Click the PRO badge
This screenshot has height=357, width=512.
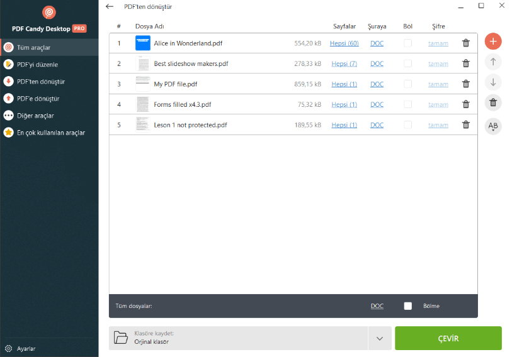click(x=79, y=28)
